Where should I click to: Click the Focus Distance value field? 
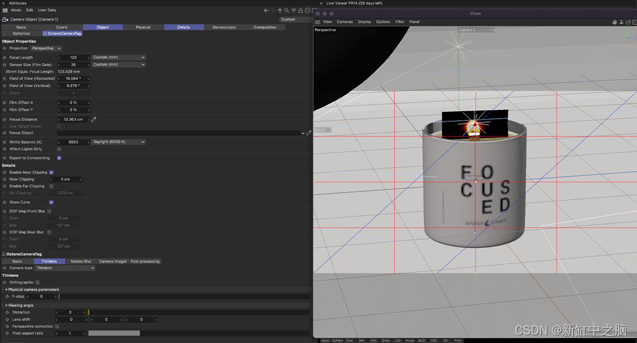pyautogui.click(x=73, y=120)
